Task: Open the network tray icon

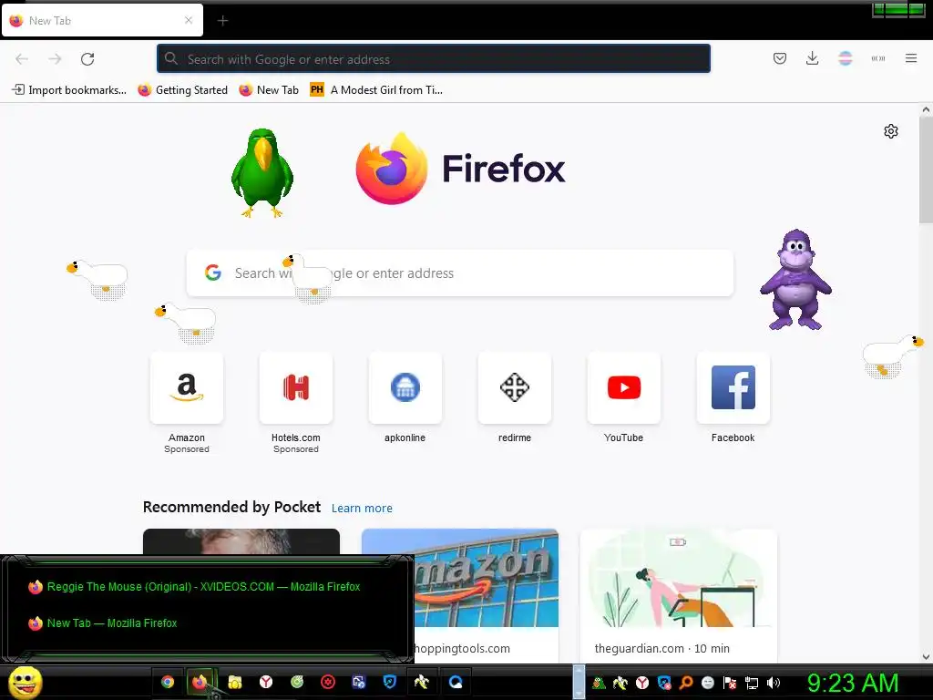Action: tap(752, 684)
